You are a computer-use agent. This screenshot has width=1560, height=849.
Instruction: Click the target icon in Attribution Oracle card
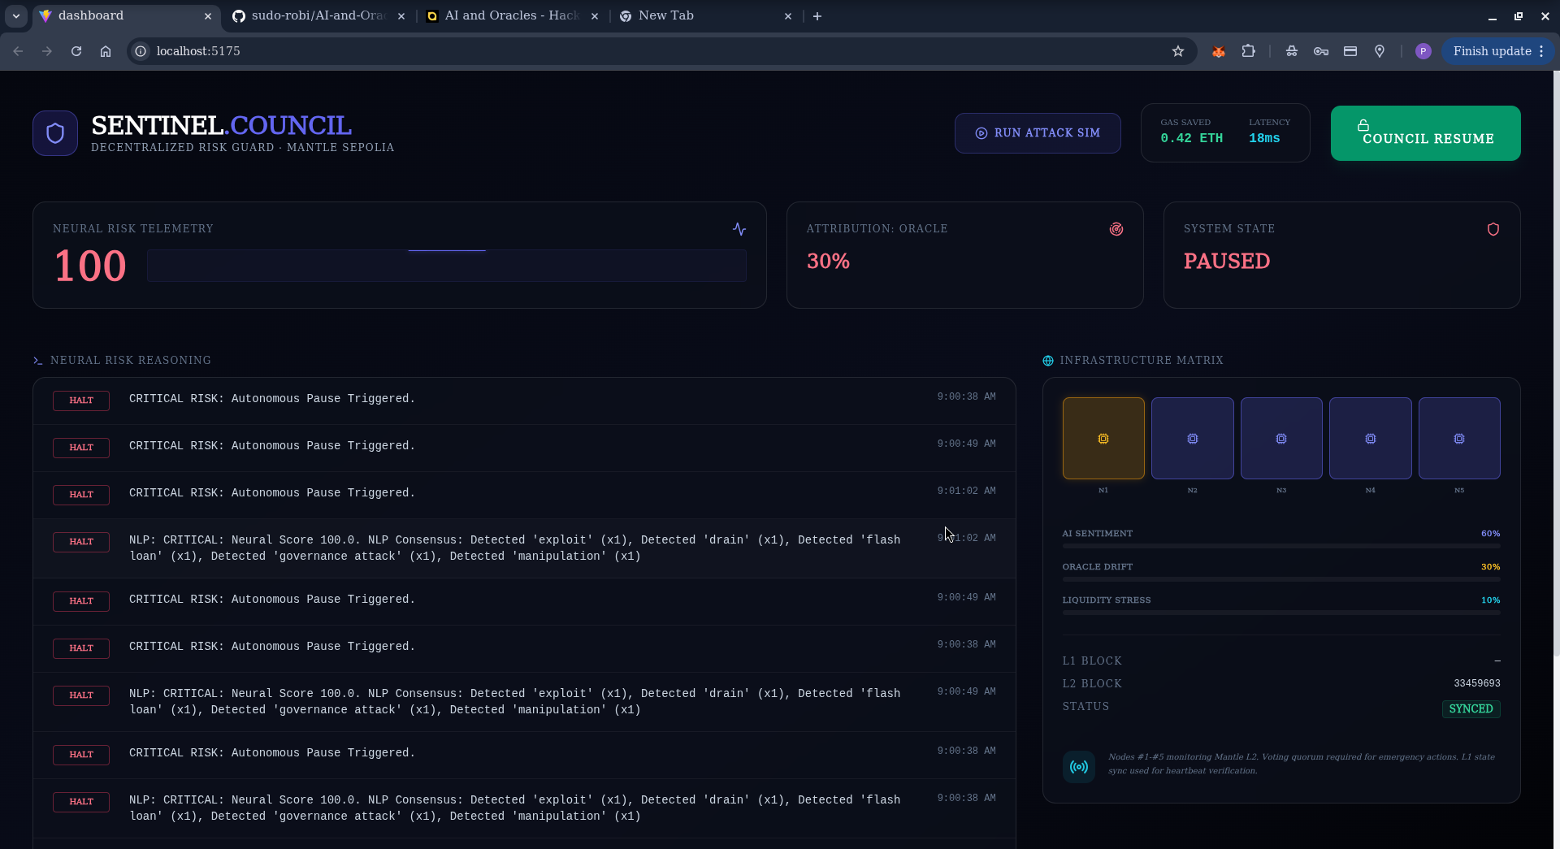[x=1116, y=229]
